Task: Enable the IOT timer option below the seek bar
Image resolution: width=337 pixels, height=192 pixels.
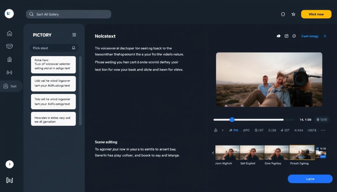Action: [x=259, y=130]
